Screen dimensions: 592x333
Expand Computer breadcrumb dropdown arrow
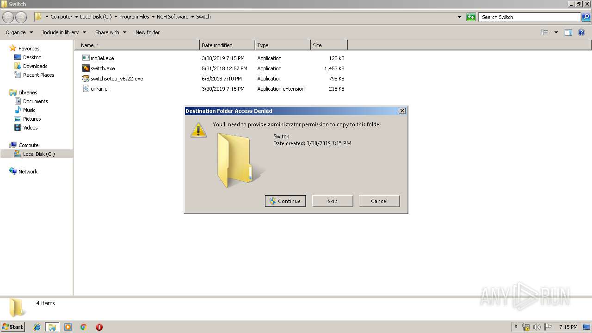(77, 17)
